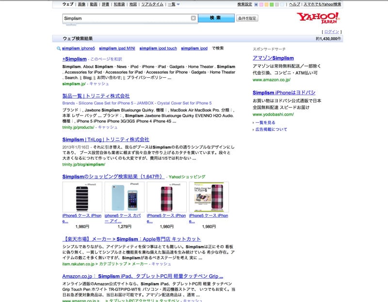This screenshot has height=302, width=388.
Task: Open the Fabric Cover Set product thumbnail
Action: [x=209, y=197]
